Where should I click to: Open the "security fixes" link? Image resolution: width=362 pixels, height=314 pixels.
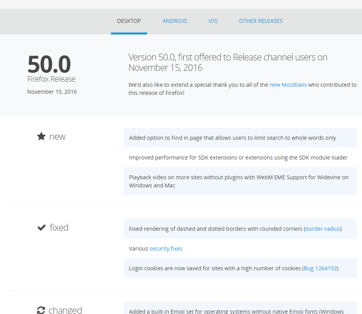pos(166,249)
